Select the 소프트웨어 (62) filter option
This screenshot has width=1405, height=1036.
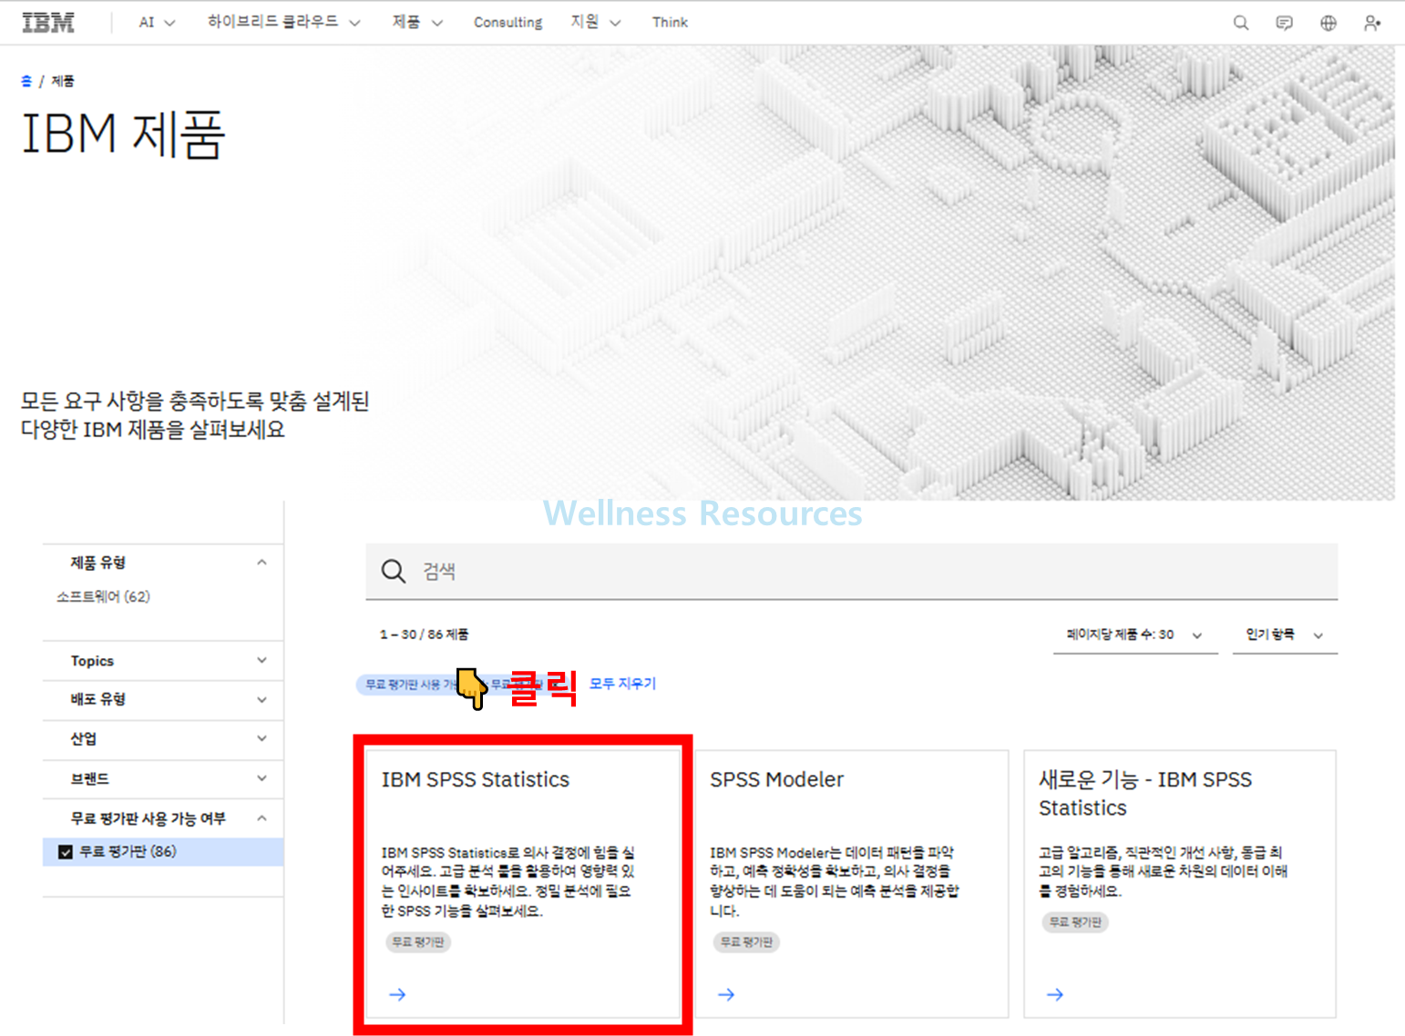[103, 597]
